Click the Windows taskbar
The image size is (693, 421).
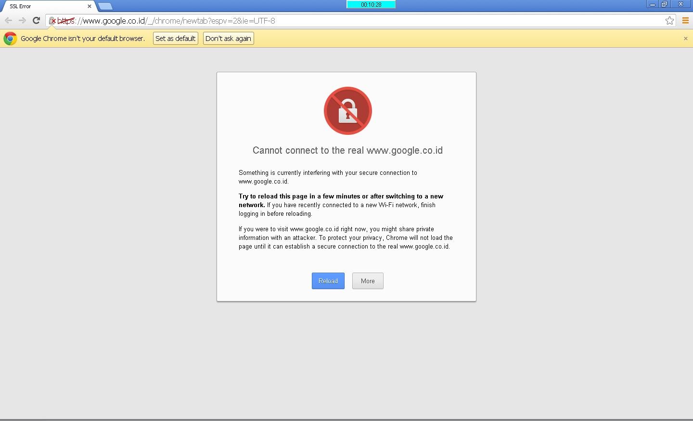[346, 416]
